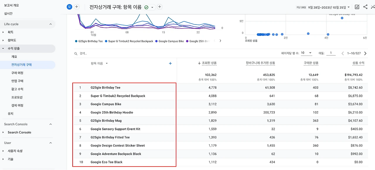
Task: Toggle Super G Timbuk2 Recycled Backpack legend dot
Action: tap(106, 41)
